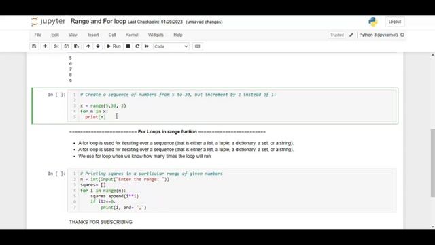
Task: Save and checkpoint the notebook
Action: pos(34,46)
